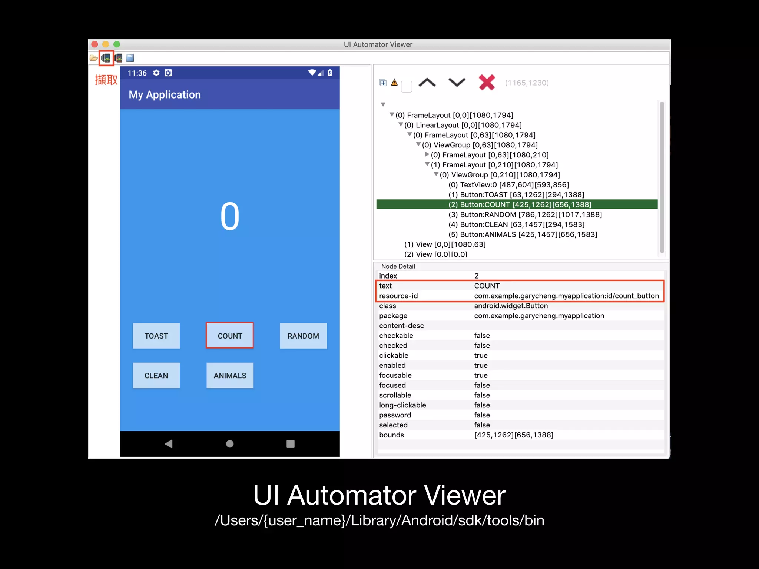The width and height of the screenshot is (759, 569).
Task: Click the index property row
Action: point(521,276)
